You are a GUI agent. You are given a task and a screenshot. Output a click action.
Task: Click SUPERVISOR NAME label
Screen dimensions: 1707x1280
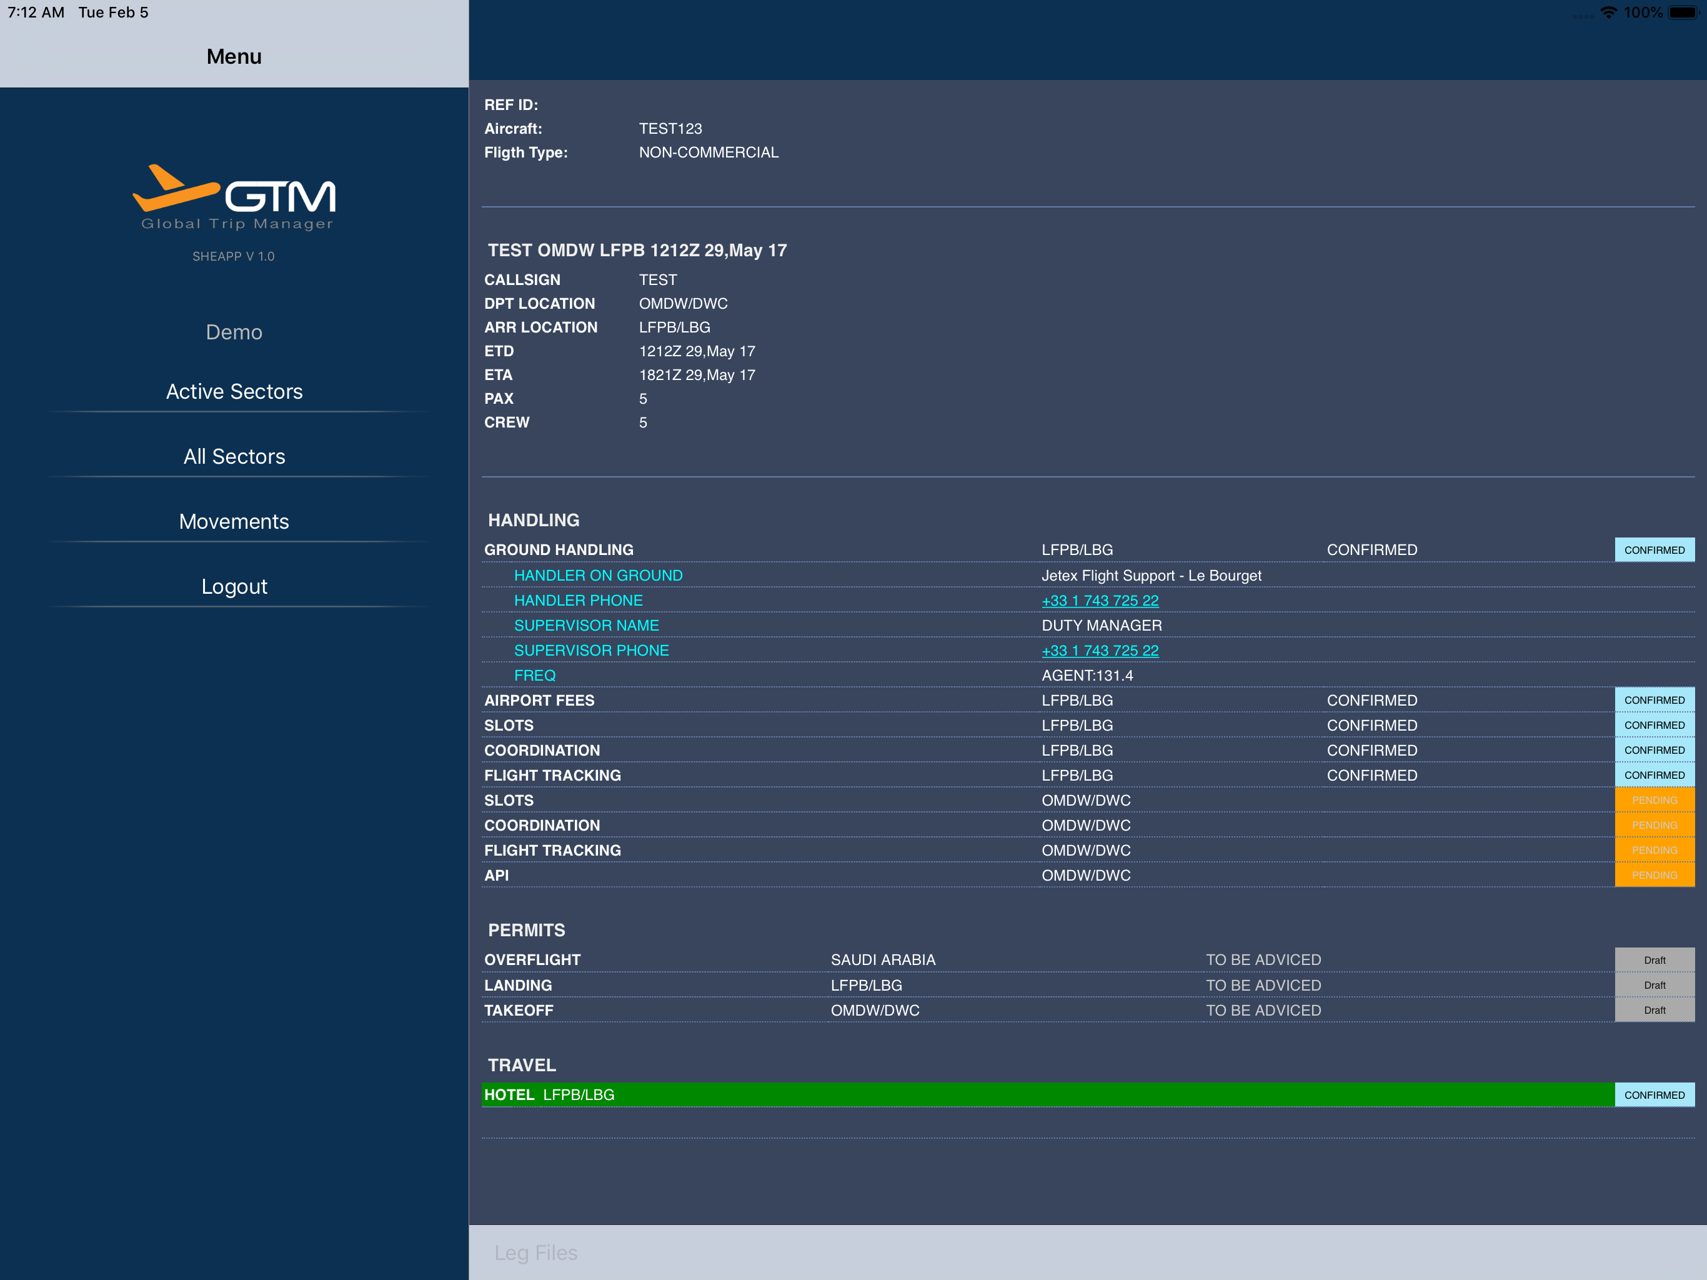(x=587, y=626)
